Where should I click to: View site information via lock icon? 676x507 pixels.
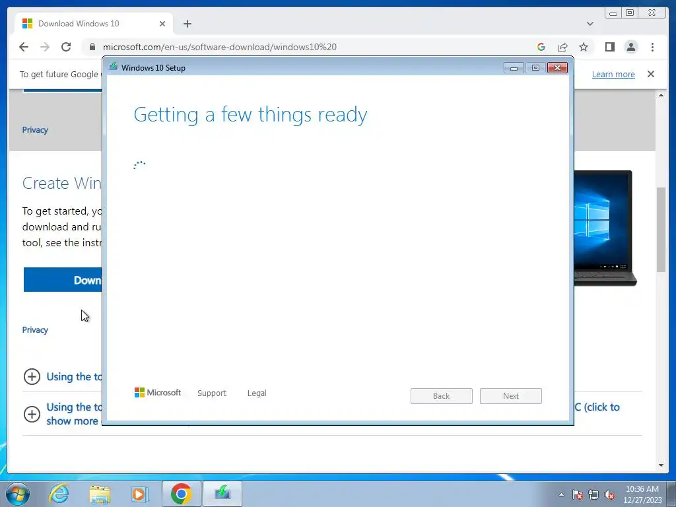click(92, 47)
